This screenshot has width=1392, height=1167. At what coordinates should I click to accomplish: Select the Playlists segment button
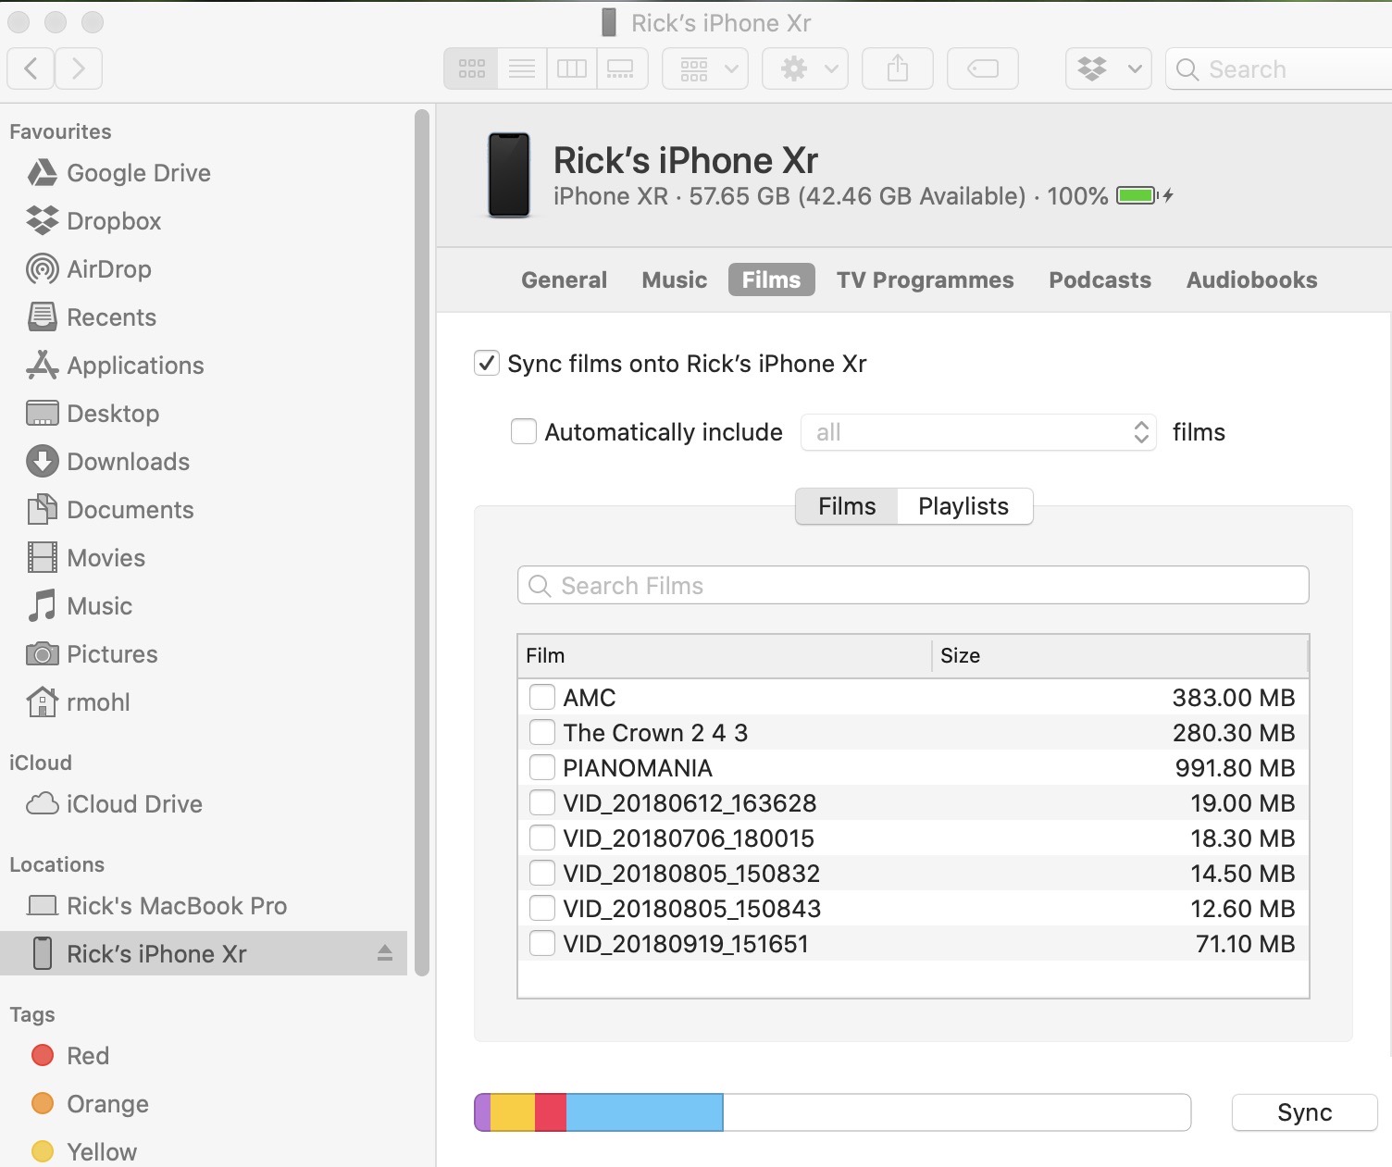[x=963, y=506]
